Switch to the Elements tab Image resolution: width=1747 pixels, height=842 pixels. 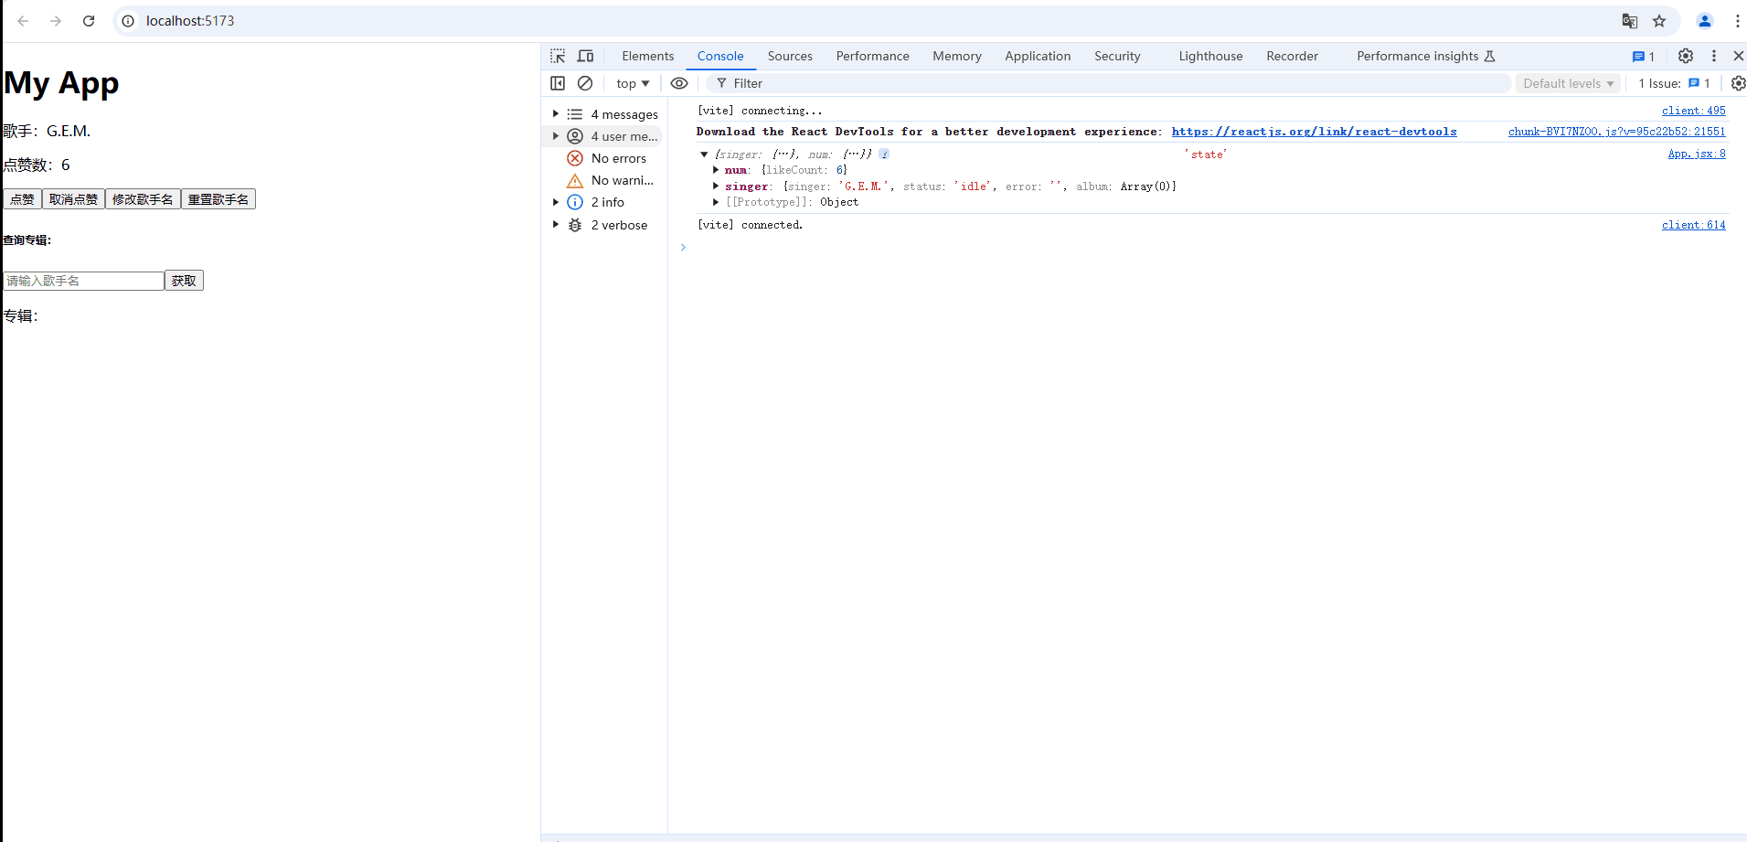[647, 56]
